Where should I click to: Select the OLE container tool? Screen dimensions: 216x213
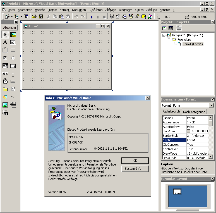coord(5,113)
